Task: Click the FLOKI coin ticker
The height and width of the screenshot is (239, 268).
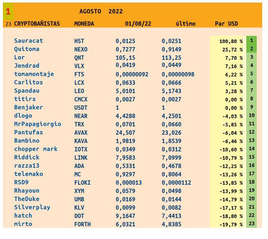Action: click(82, 183)
